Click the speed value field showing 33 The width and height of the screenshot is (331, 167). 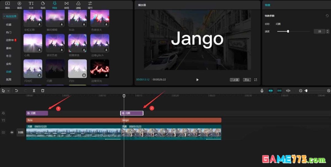click(319, 32)
